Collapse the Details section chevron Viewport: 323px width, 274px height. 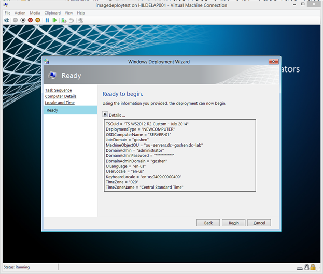[105, 114]
